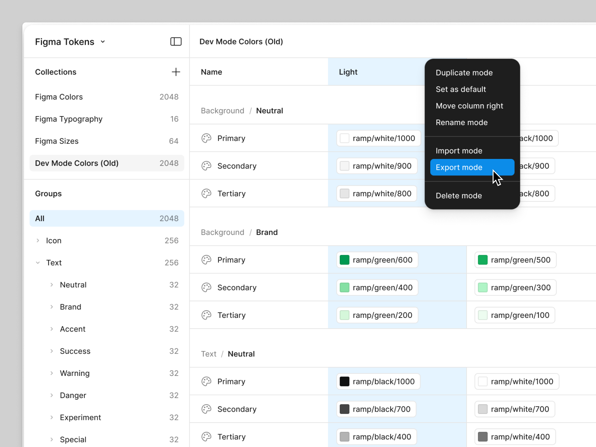Click palette icon for Text Neutral Tertiary
The height and width of the screenshot is (447, 596).
pos(206,437)
